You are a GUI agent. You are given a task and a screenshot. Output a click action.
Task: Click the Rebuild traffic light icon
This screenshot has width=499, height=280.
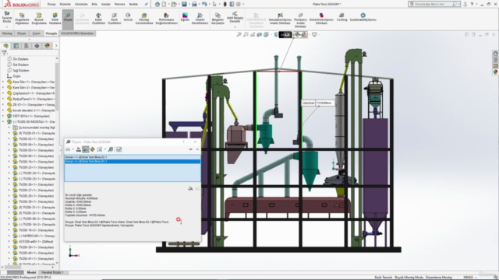(x=225, y=4)
